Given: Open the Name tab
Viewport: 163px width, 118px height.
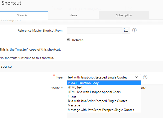Looking at the screenshot, I should [x=73, y=15].
